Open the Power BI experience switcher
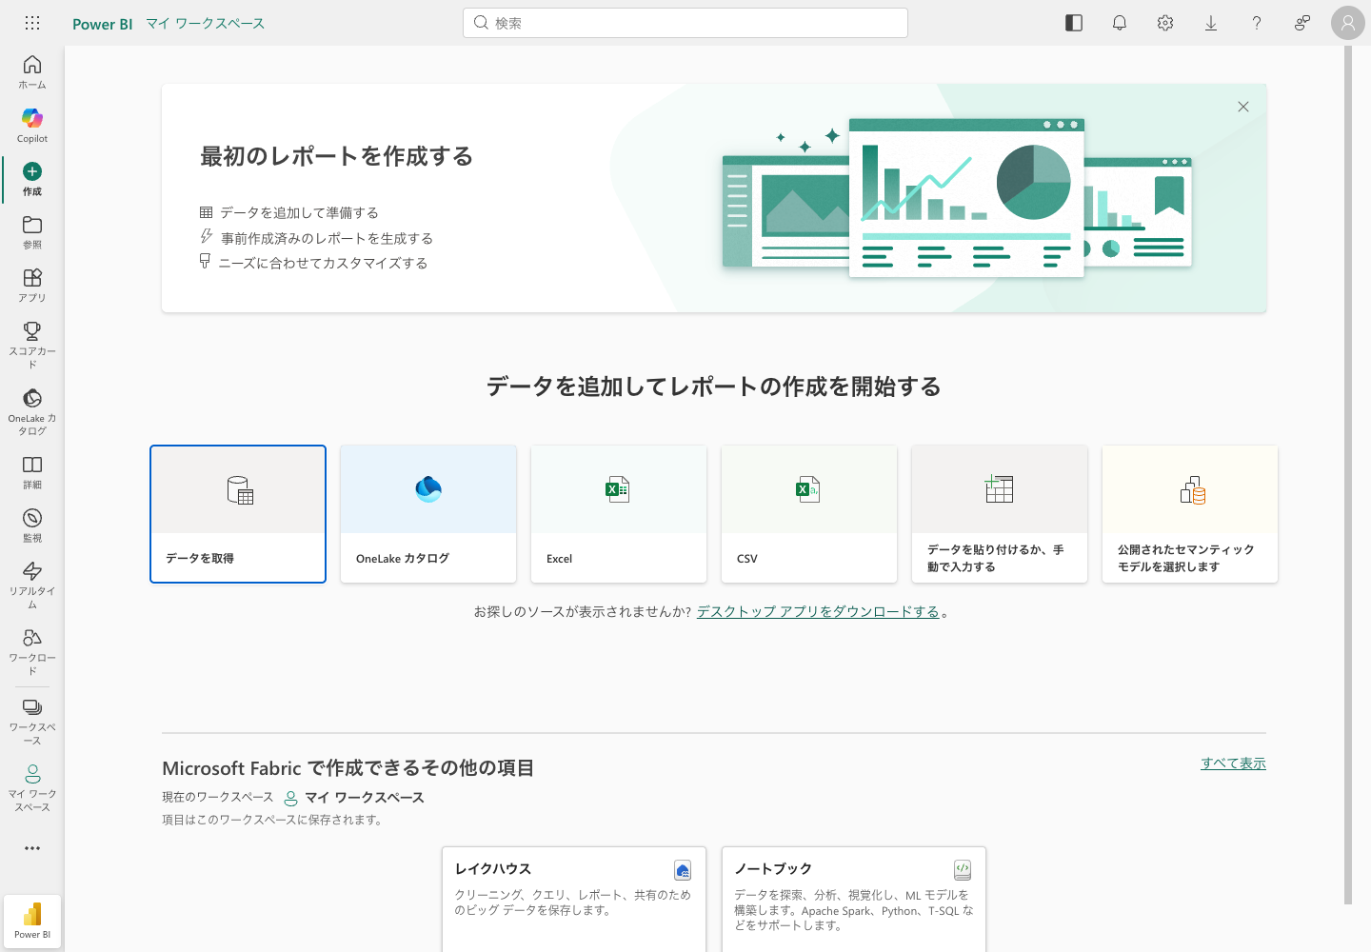 click(x=32, y=922)
